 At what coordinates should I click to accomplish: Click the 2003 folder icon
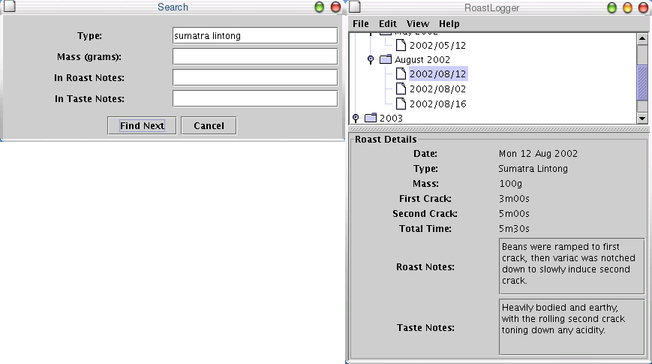(371, 118)
